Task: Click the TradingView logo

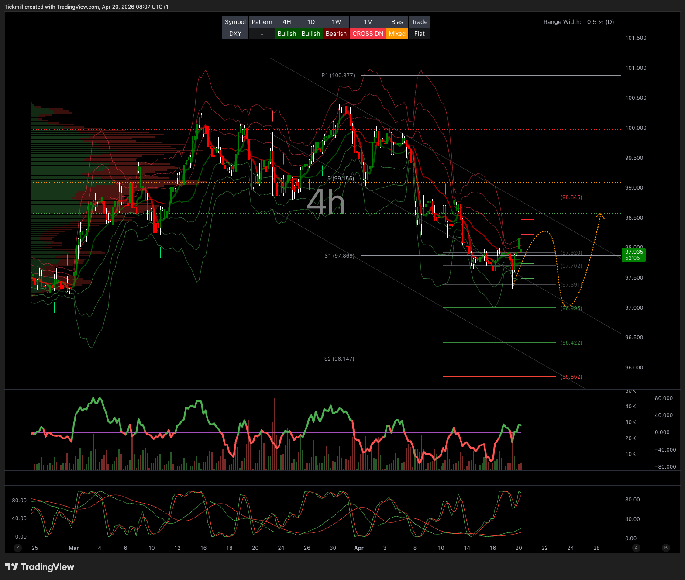Action: tap(40, 567)
